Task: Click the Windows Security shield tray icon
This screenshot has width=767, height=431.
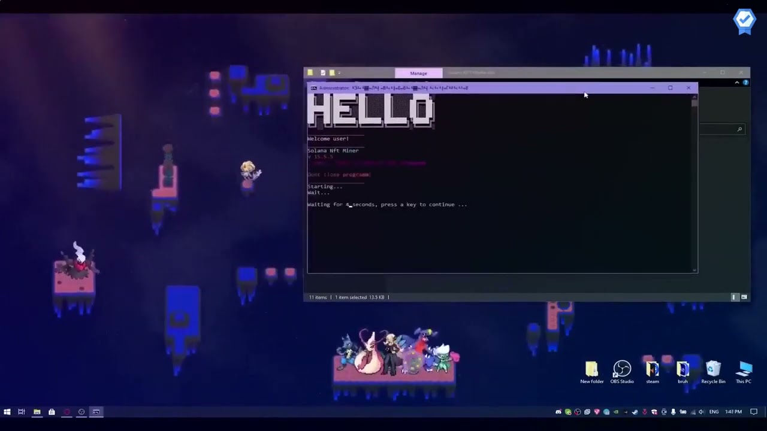Action: click(654, 412)
